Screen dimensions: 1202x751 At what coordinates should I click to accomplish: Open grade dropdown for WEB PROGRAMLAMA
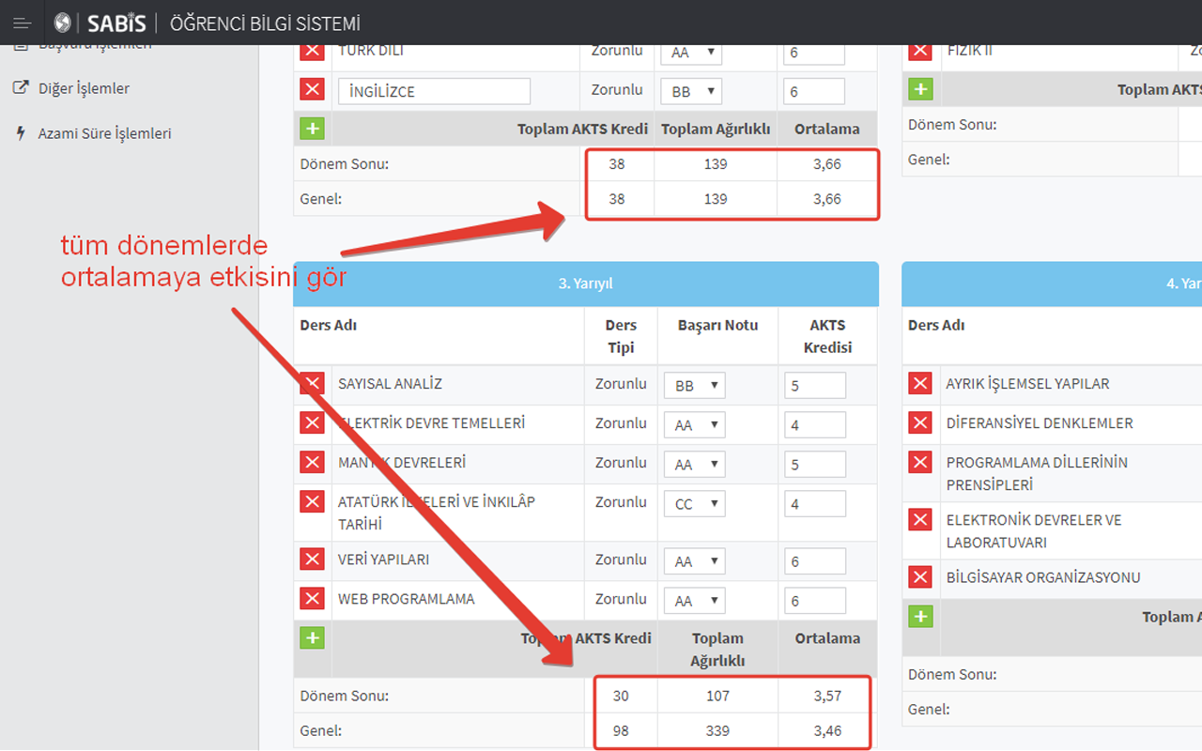695,601
